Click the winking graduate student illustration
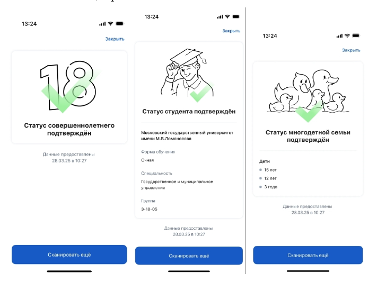Viewport: 377px width, 282px height. (187, 75)
